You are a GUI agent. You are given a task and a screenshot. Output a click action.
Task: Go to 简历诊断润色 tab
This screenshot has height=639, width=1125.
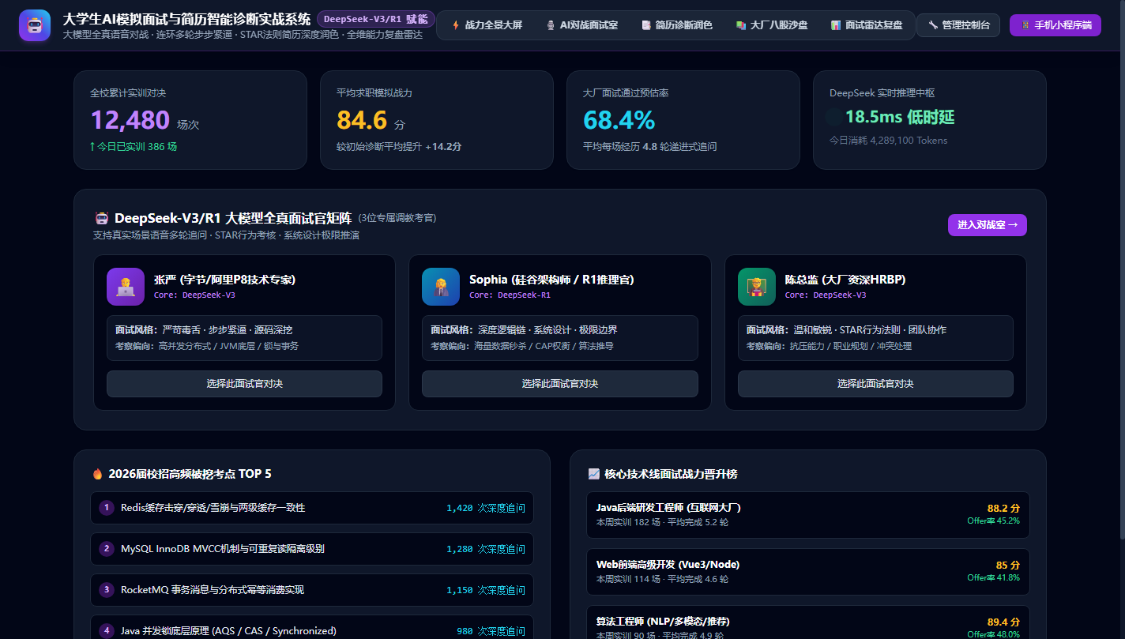point(677,25)
